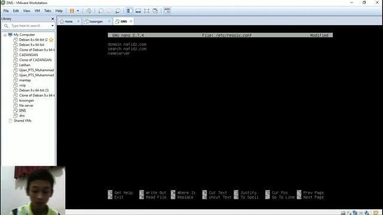The image size is (383, 215).
Task: Select first Clone of Debian 9.x VM
Action: 37,50
